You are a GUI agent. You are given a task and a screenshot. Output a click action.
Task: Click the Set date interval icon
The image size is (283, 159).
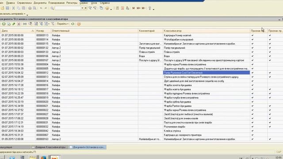pos(25,24)
